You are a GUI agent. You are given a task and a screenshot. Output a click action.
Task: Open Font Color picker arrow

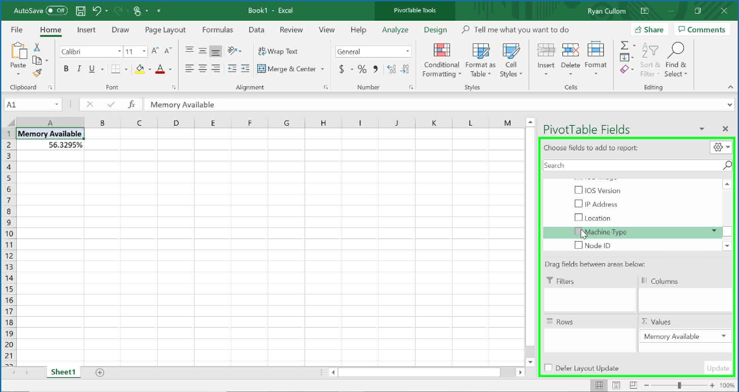coord(170,69)
